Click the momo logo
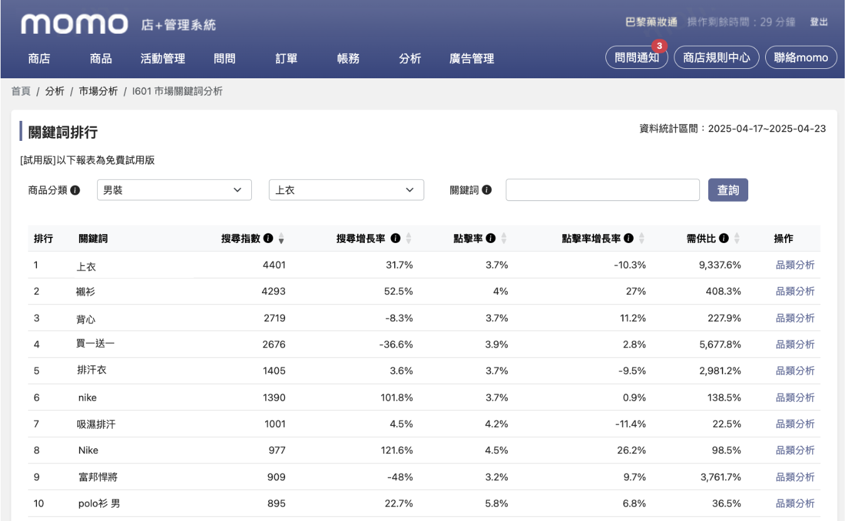Image resolution: width=846 pixels, height=521 pixels. (74, 24)
